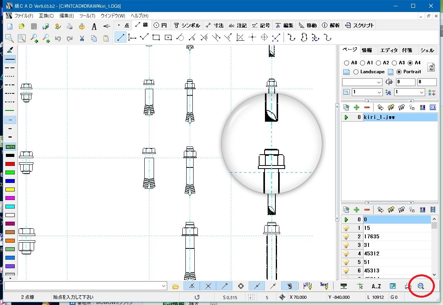Pick the red color swatch
The width and height of the screenshot is (443, 305).
pyautogui.click(x=10, y=164)
